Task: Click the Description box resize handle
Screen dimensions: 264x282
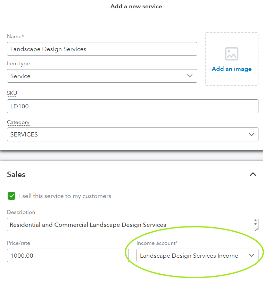Action: click(256, 229)
